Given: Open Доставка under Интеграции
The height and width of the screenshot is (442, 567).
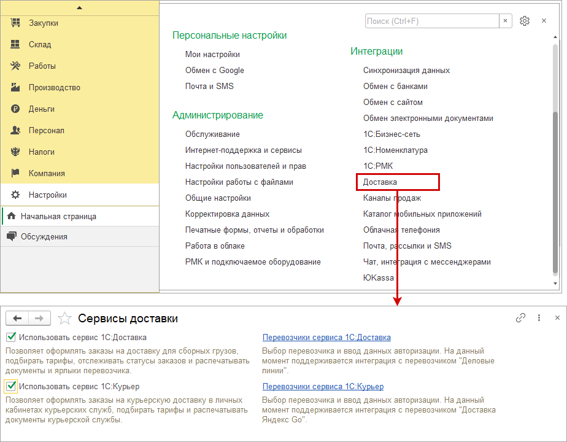Looking at the screenshot, I should 380,182.
